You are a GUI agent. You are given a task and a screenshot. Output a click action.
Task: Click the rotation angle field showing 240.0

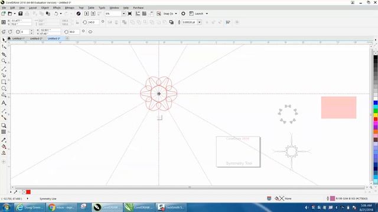pos(93,22)
